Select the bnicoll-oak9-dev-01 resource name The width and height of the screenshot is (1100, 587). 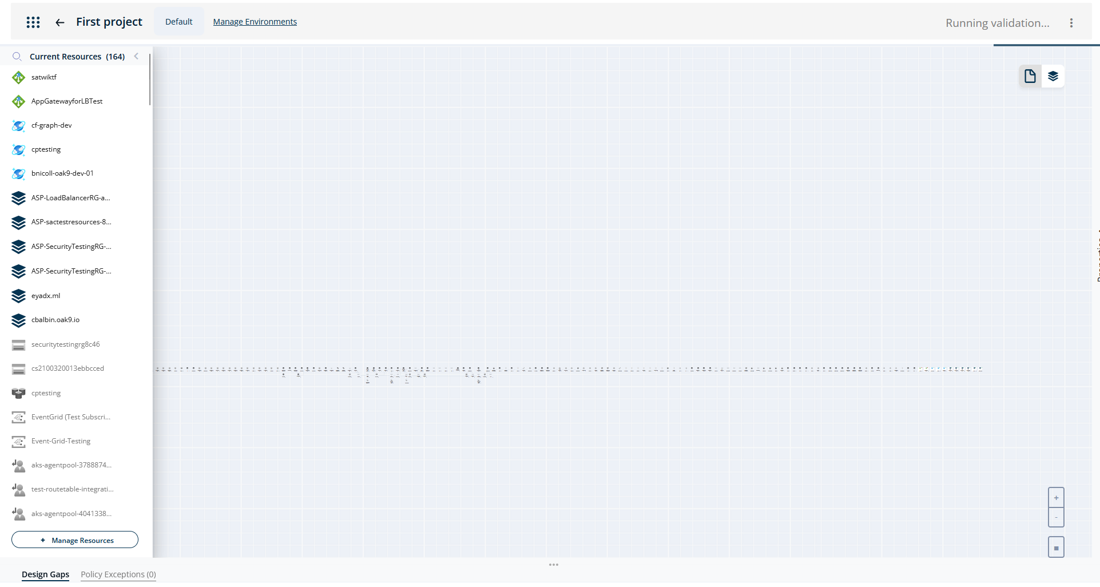click(x=62, y=173)
